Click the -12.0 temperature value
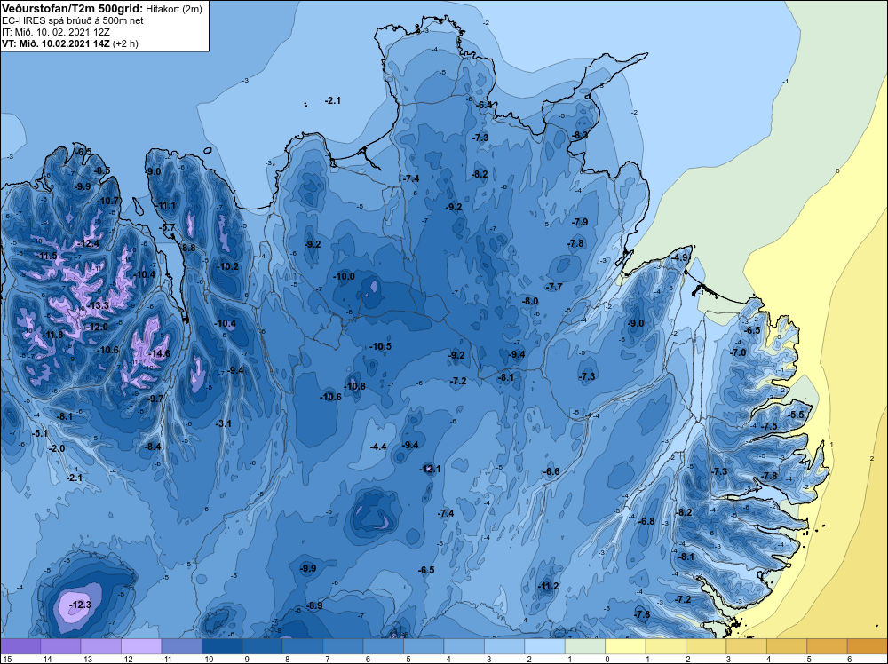Screen dimensions: 888x664 [97, 328]
